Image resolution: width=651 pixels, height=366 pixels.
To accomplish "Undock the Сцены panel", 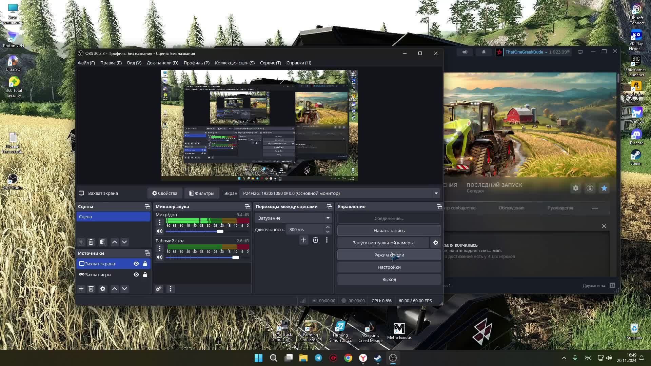I will [x=147, y=206].
